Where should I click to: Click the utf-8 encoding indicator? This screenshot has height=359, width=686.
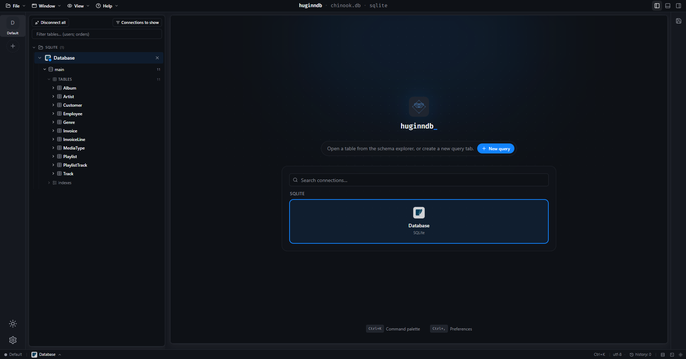[x=617, y=354]
